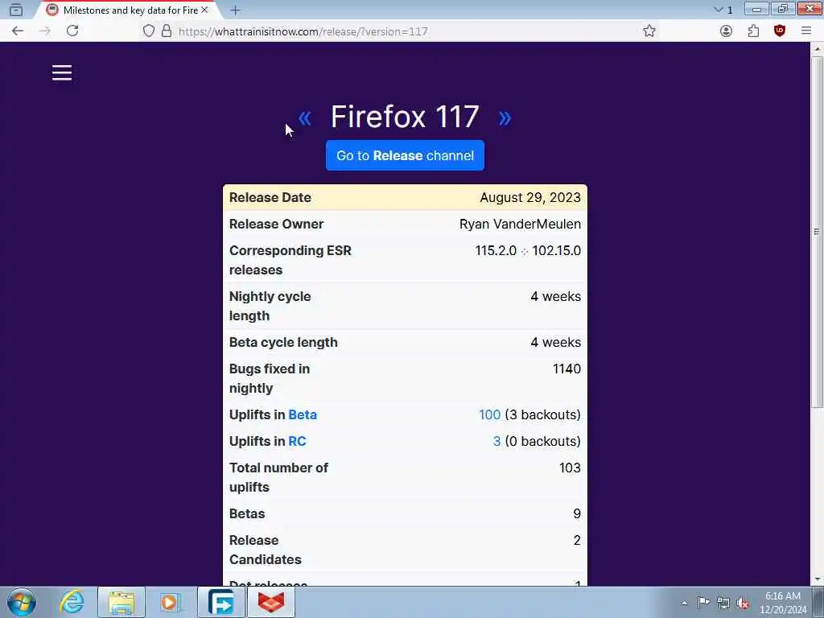The image size is (824, 618).
Task: Open the Beta uplifts link
Action: click(x=303, y=414)
